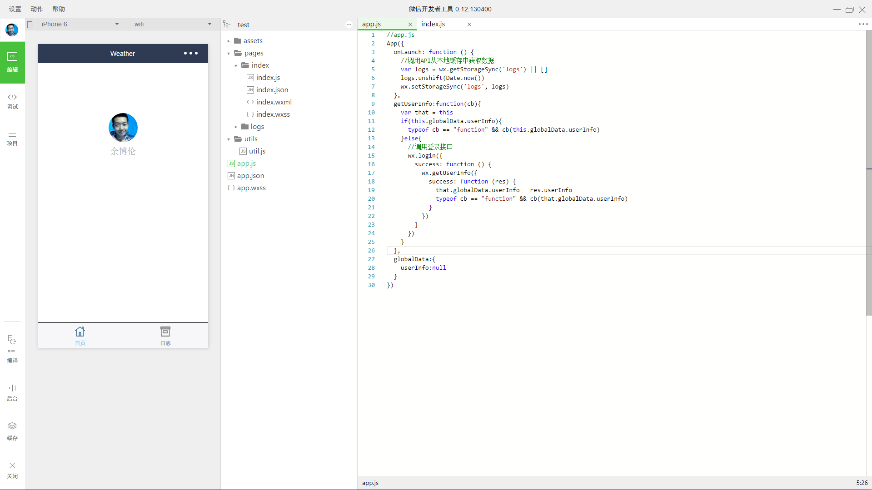Open the 项目 (project) sidebar panel

[x=12, y=138]
